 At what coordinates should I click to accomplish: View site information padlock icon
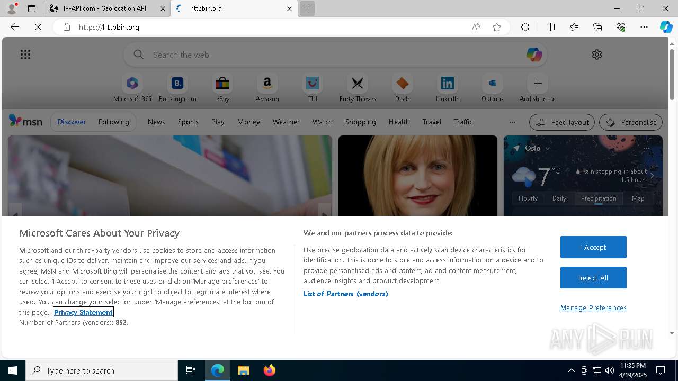click(x=66, y=27)
